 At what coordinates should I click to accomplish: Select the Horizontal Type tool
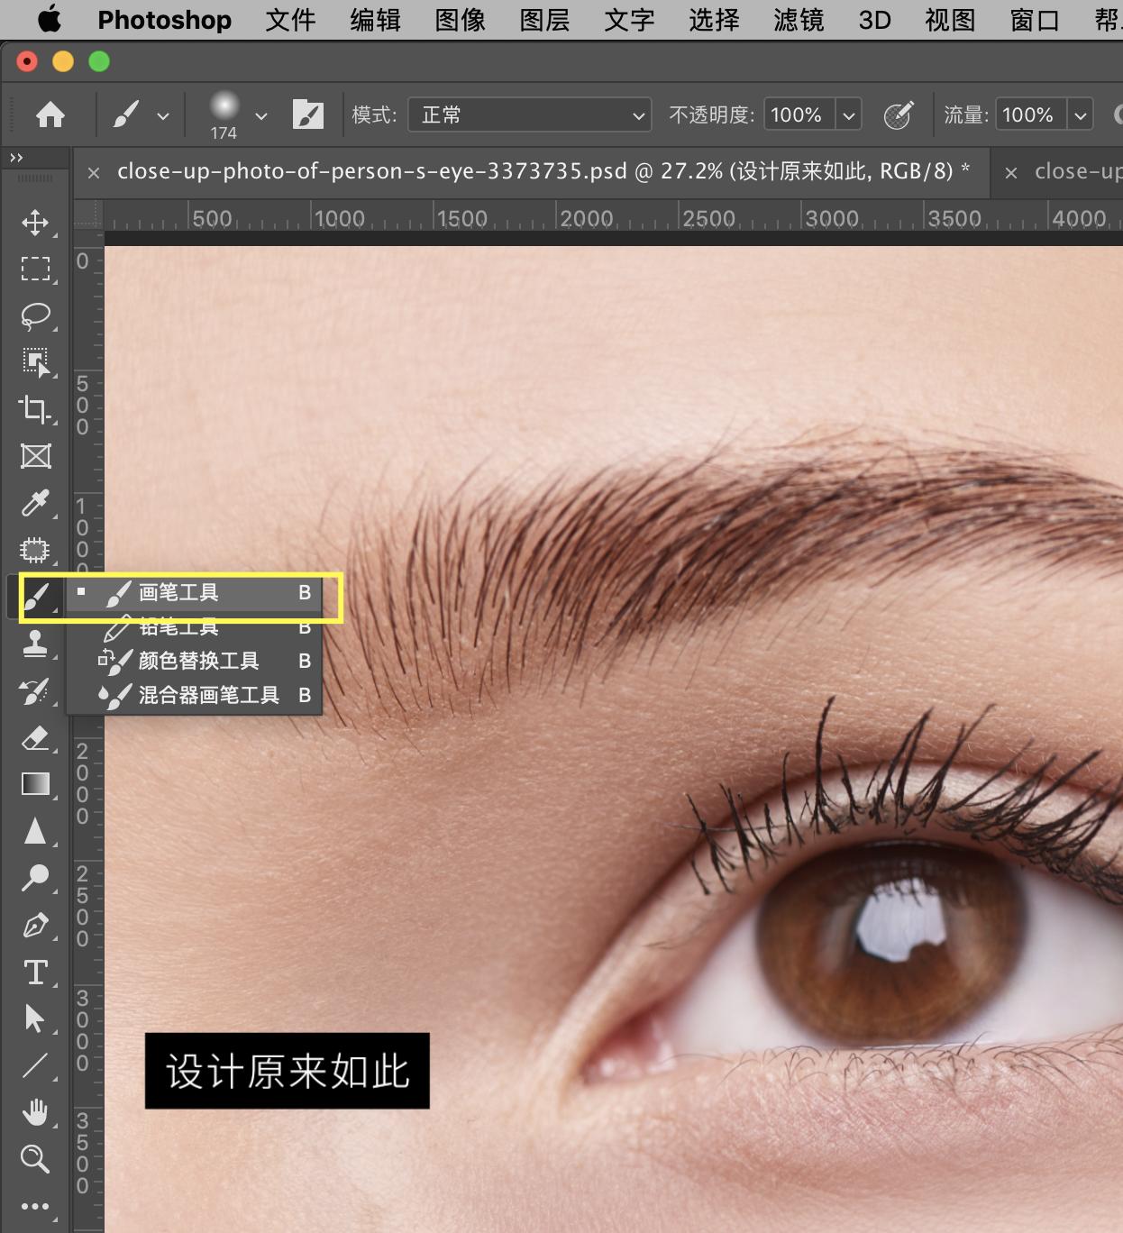(35, 972)
